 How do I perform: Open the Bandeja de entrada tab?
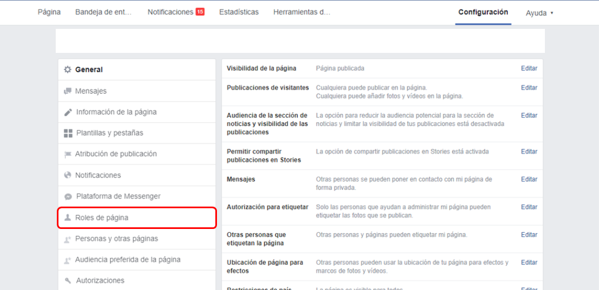[x=103, y=12]
